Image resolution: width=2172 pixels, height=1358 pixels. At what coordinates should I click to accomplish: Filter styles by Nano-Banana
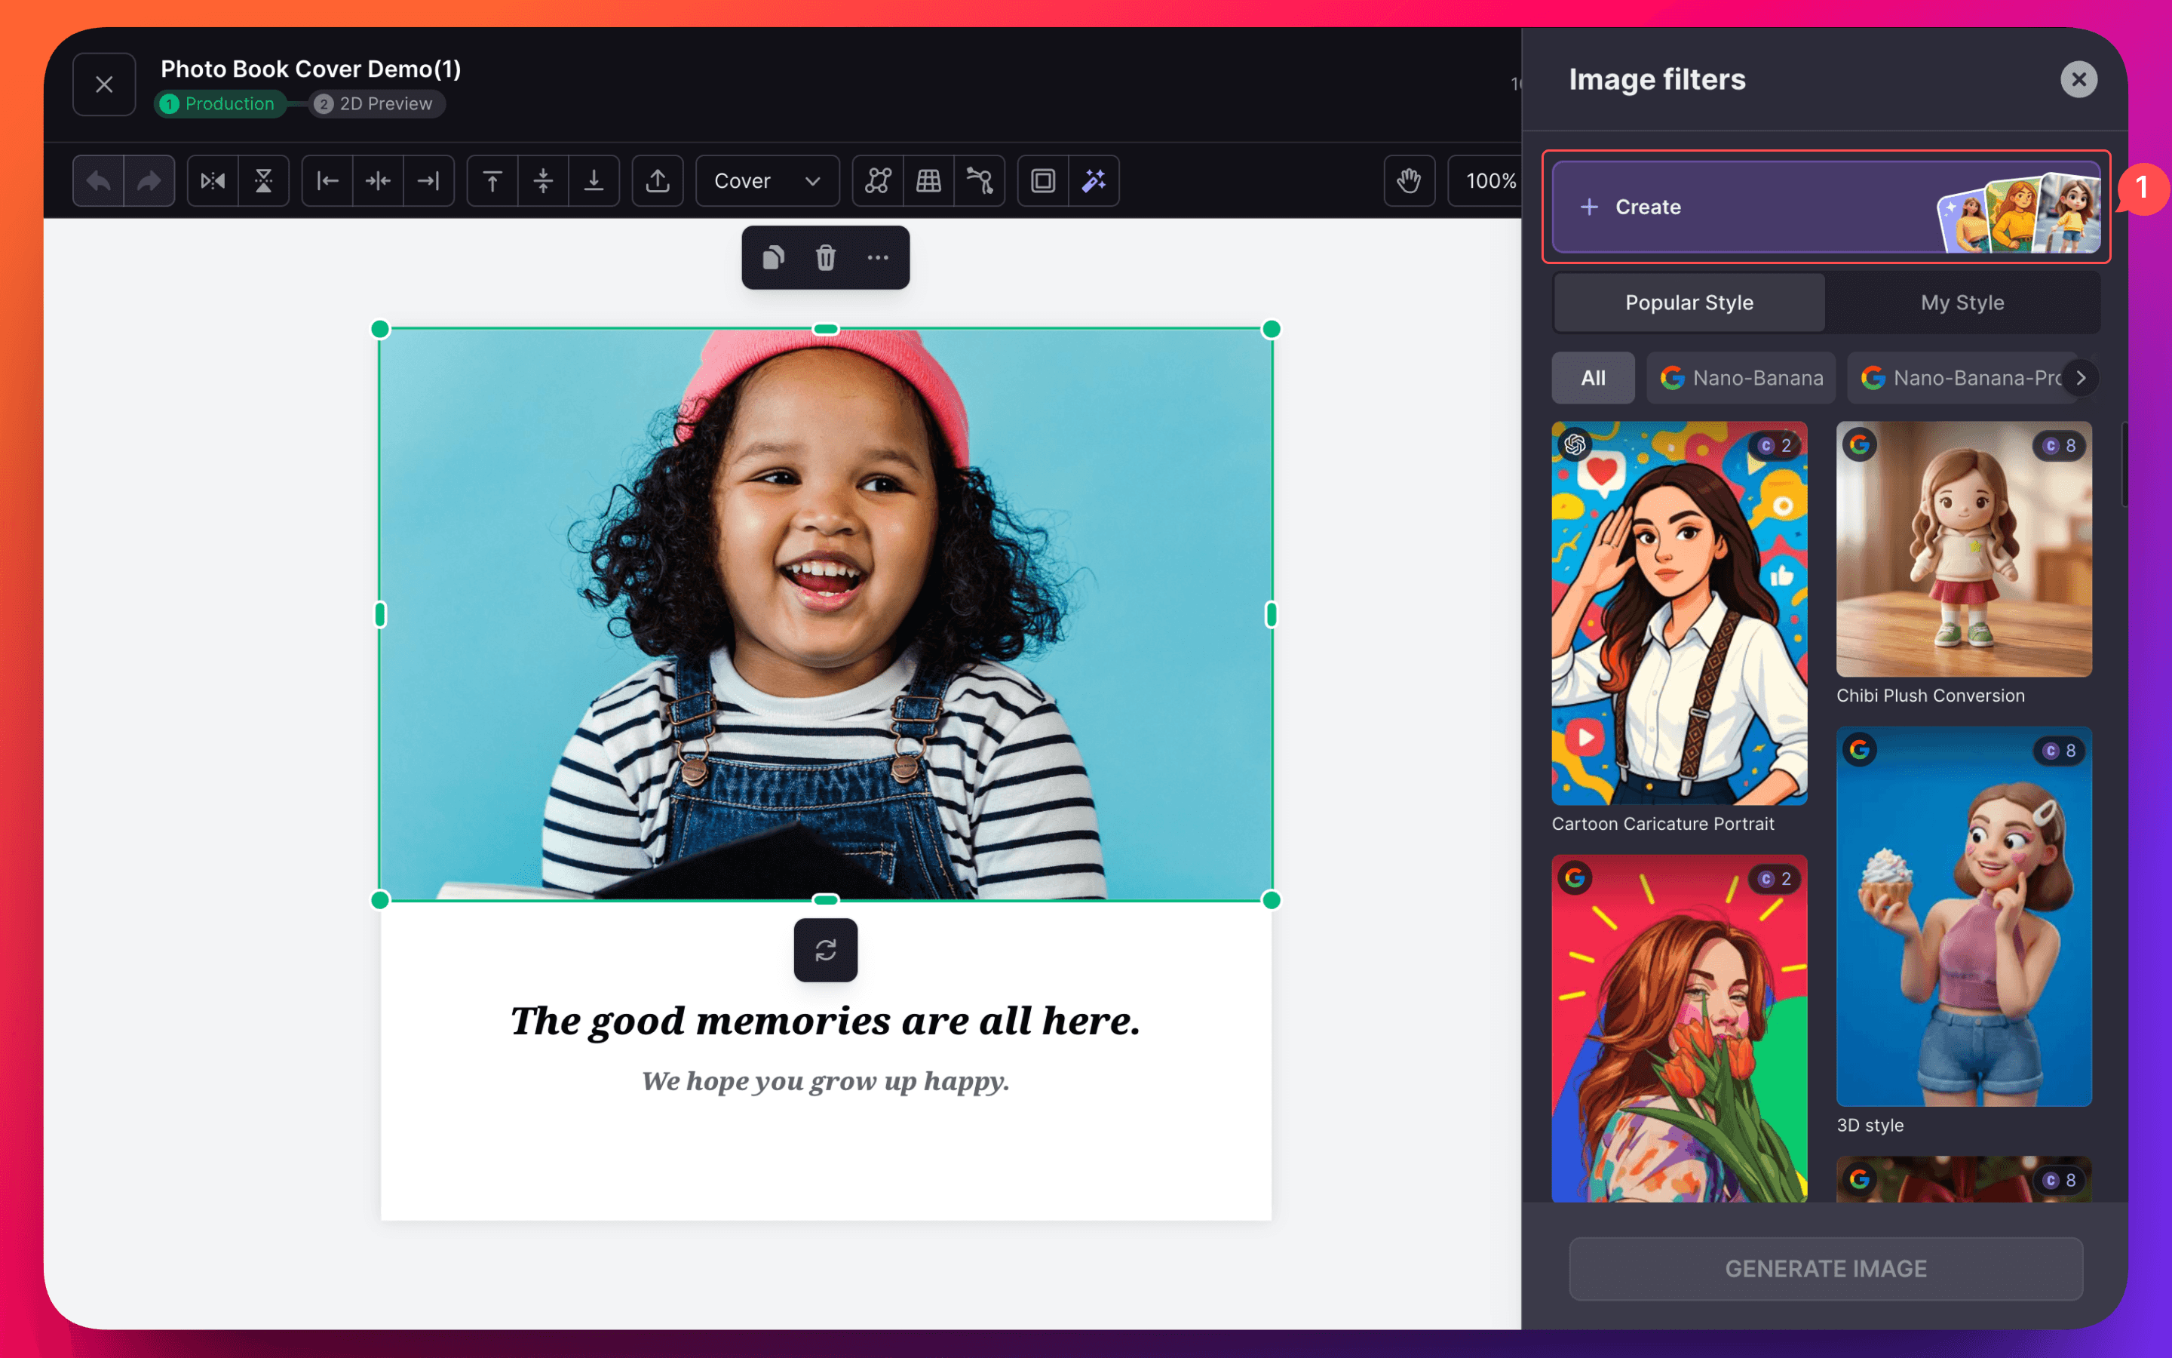click(x=1741, y=378)
